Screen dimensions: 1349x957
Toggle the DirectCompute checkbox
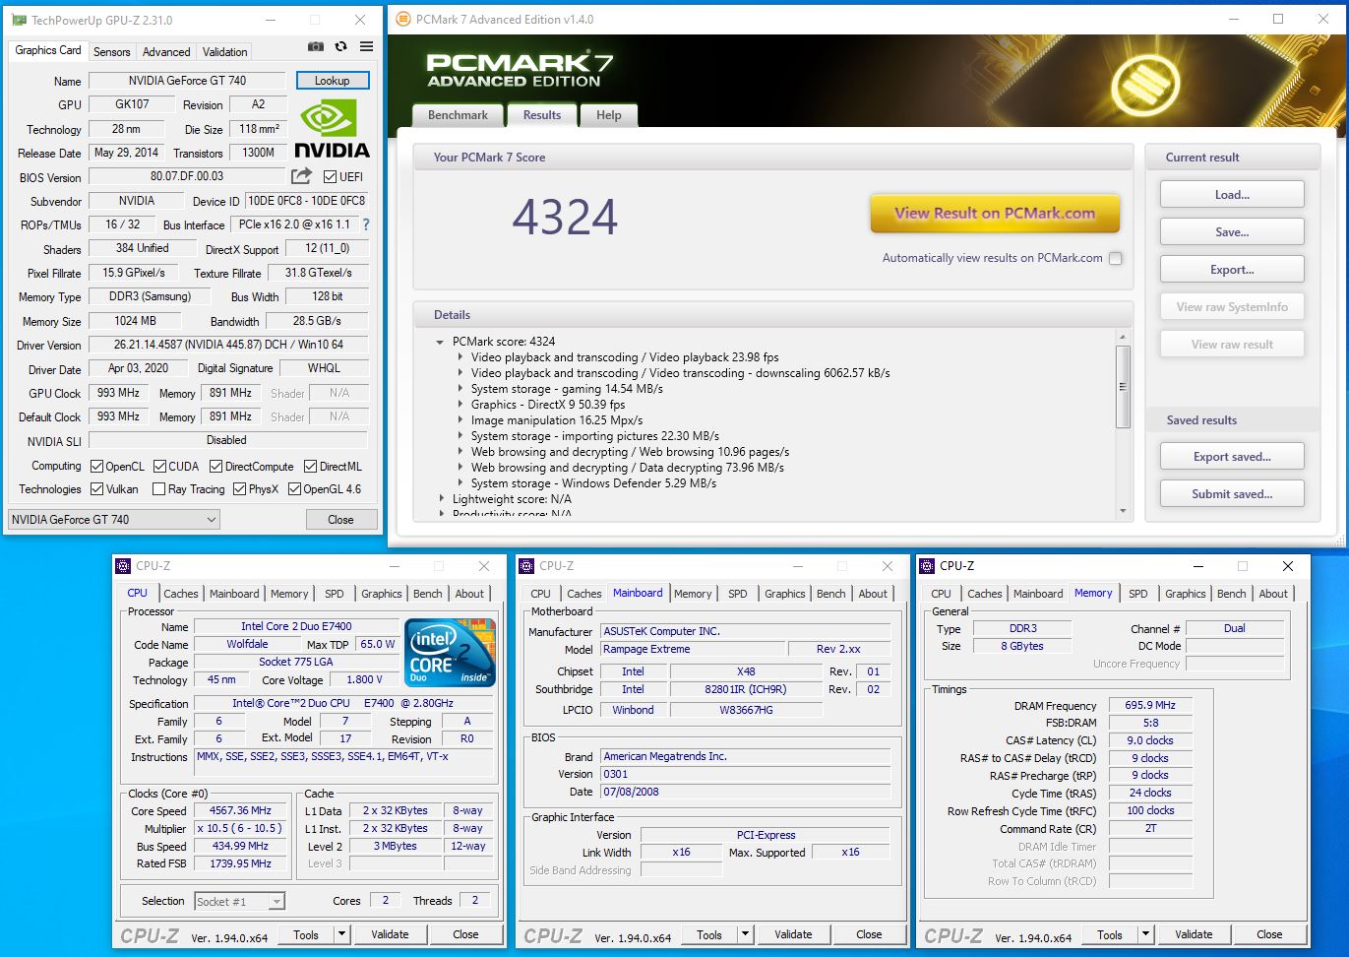coord(215,467)
